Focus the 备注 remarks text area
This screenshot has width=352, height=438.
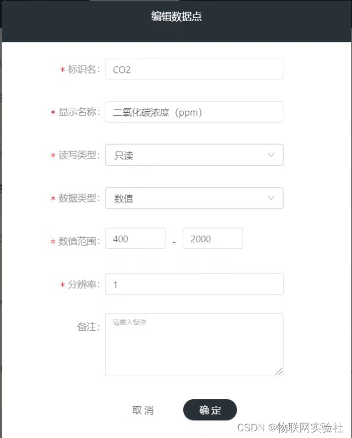194,345
